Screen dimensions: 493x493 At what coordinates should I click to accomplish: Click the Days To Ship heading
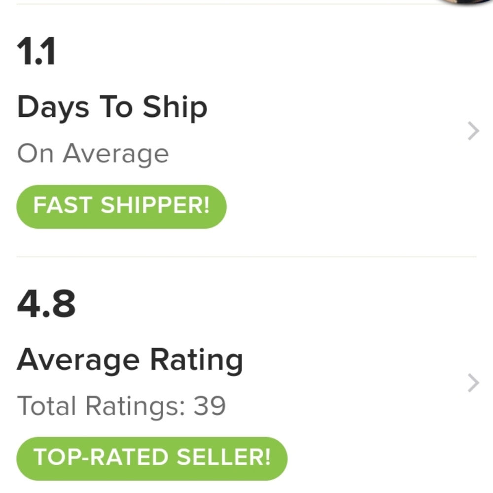tap(112, 106)
